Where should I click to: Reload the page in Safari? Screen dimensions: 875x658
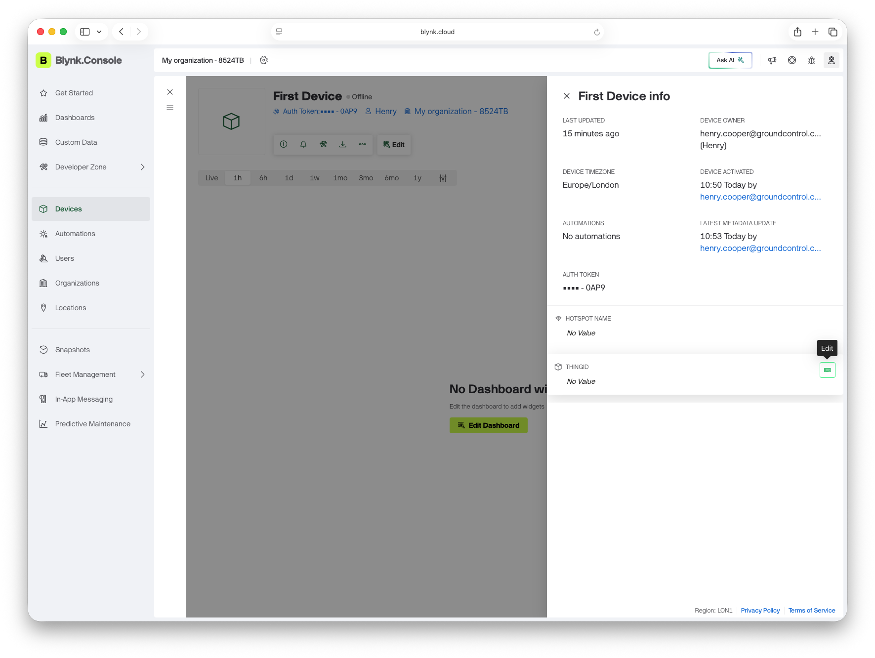click(597, 32)
